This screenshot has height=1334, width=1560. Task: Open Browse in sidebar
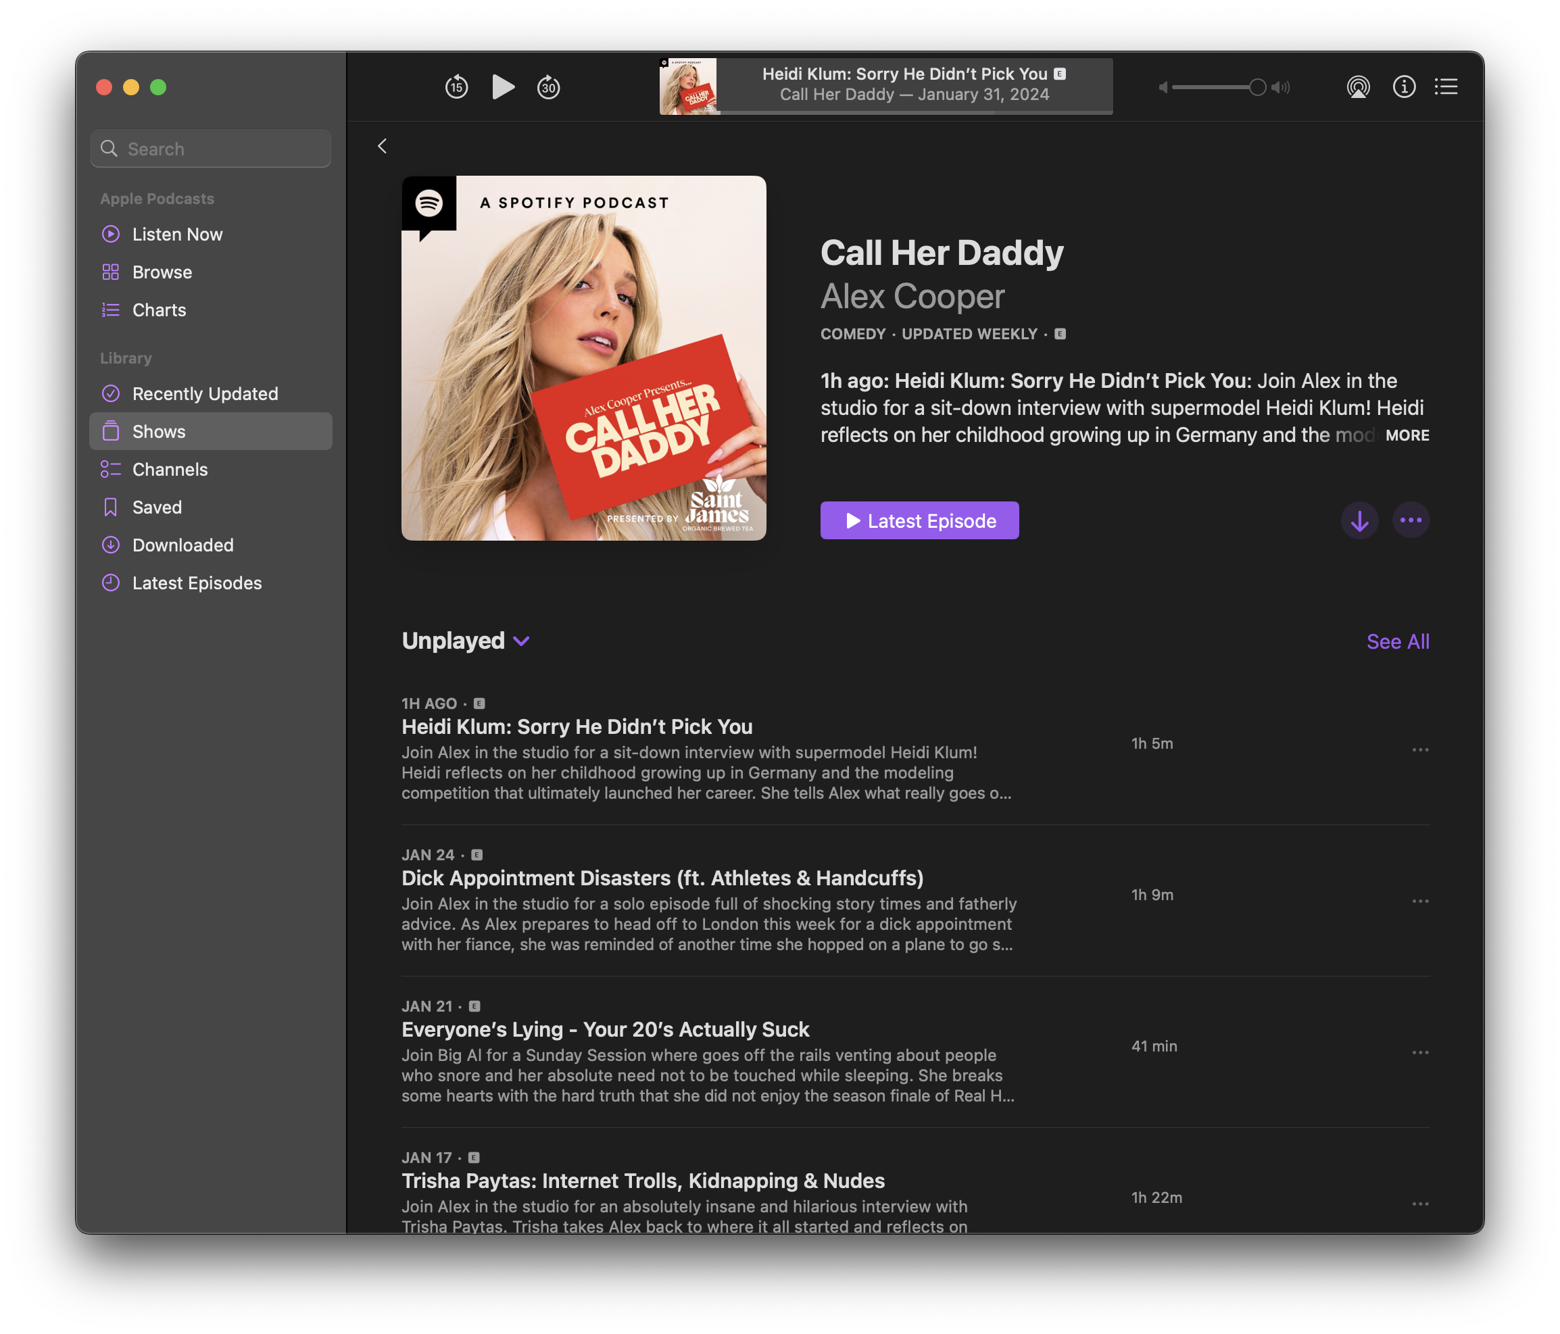[x=211, y=272]
